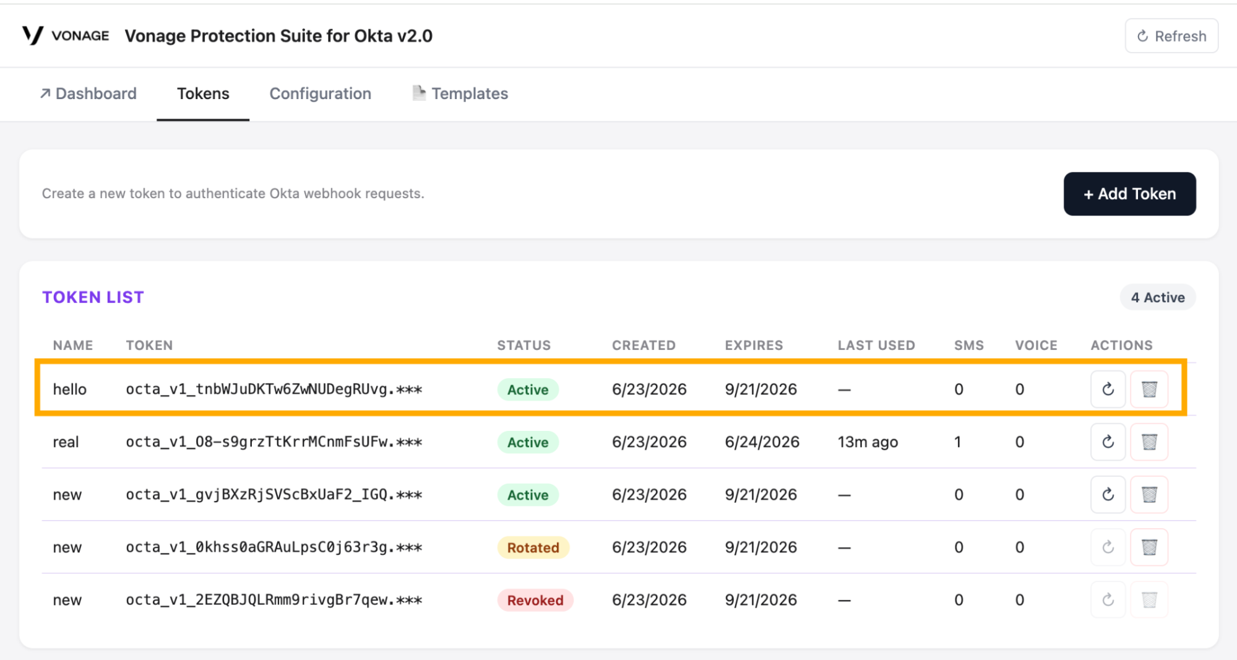
Task: Select token octa_v1_08-s9grzTtKrrMCnmFsUFw
Action: click(x=274, y=442)
